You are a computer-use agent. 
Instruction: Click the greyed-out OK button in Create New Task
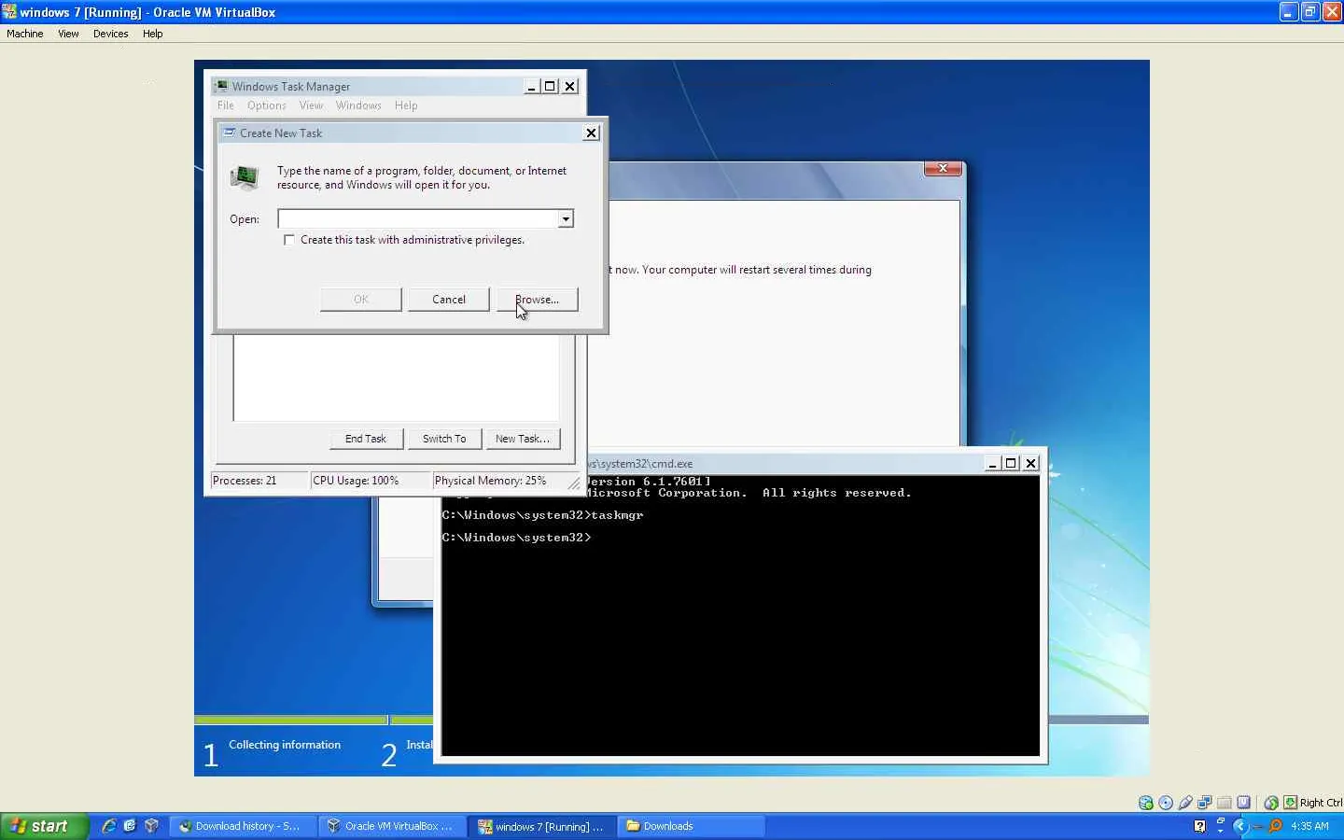click(361, 300)
